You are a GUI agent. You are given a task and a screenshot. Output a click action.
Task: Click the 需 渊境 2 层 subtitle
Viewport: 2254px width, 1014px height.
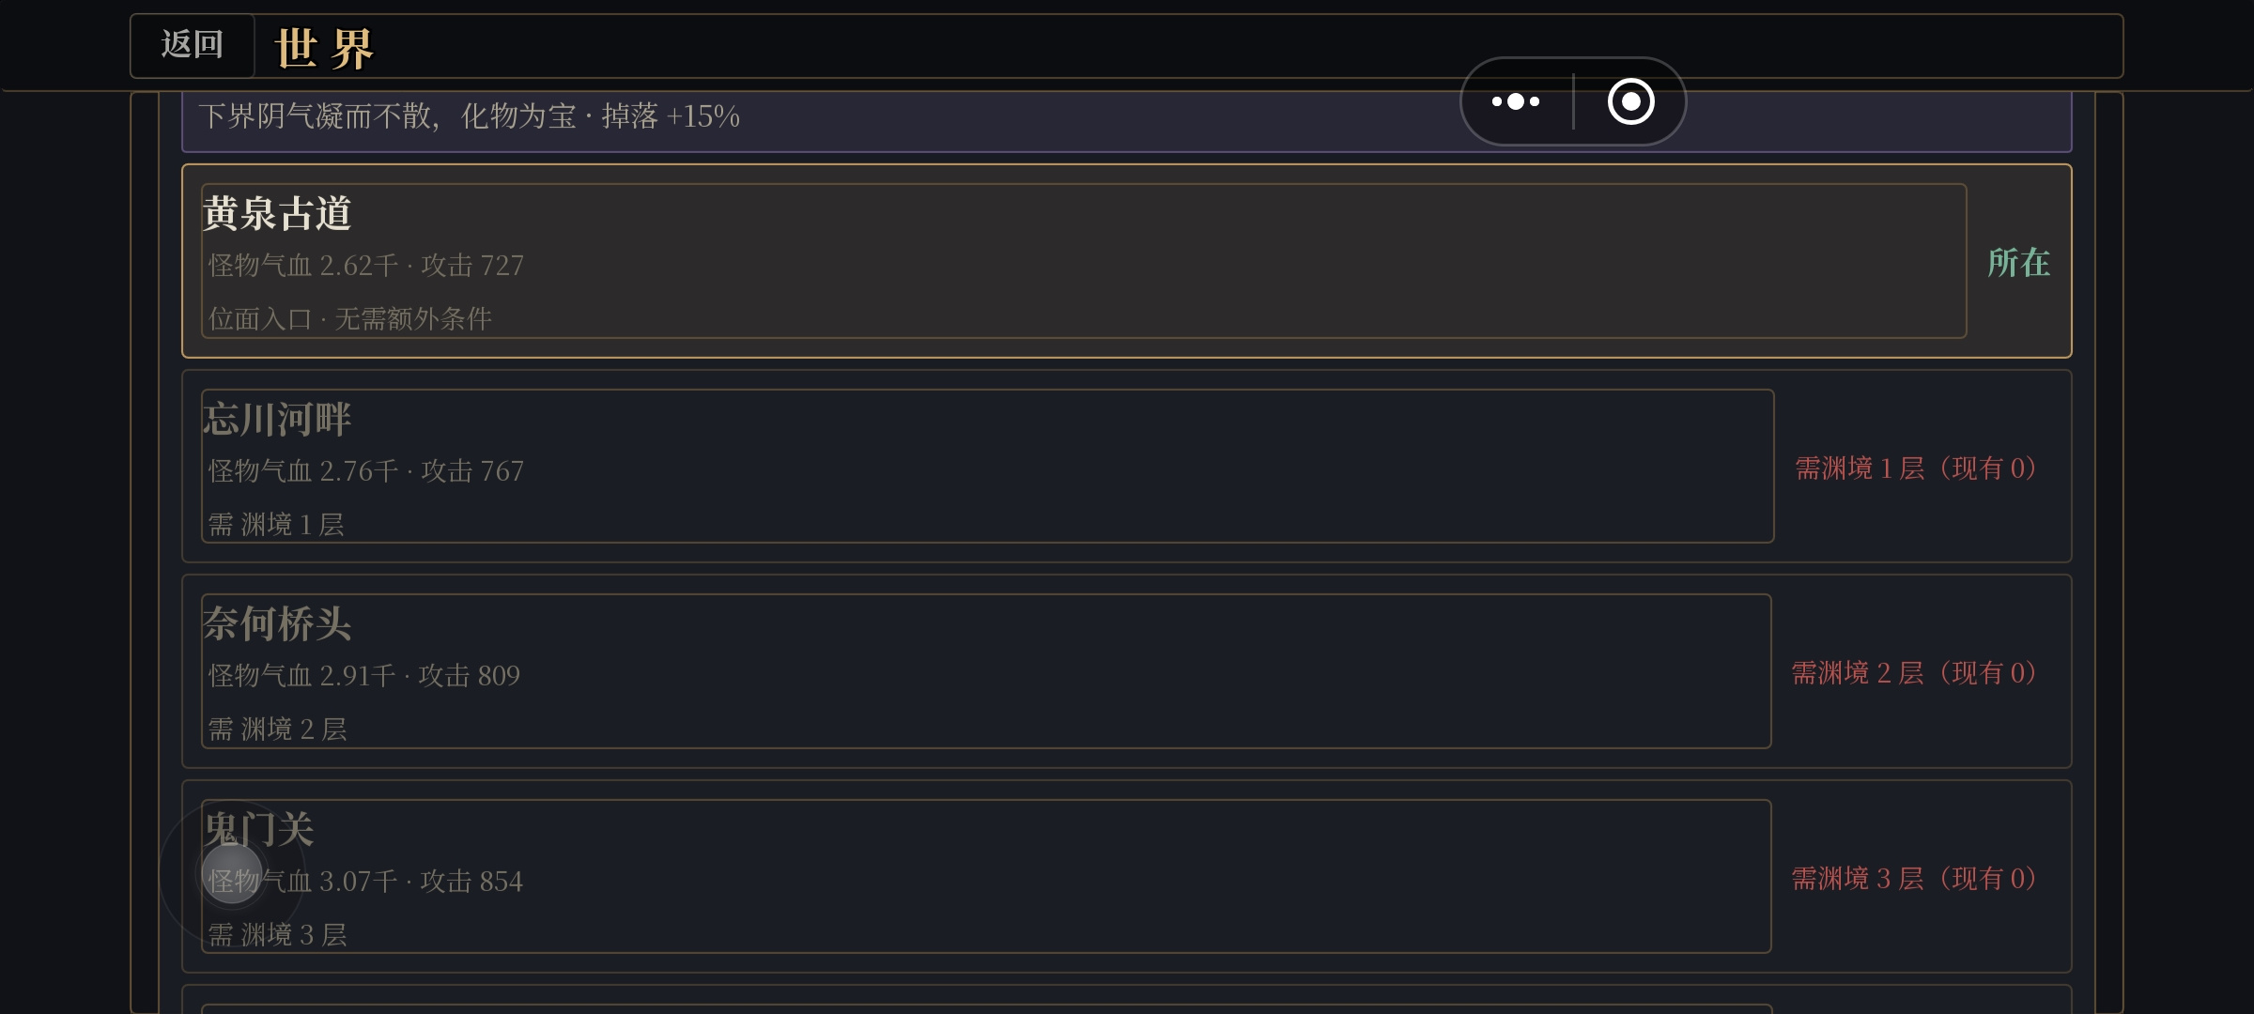point(277,729)
